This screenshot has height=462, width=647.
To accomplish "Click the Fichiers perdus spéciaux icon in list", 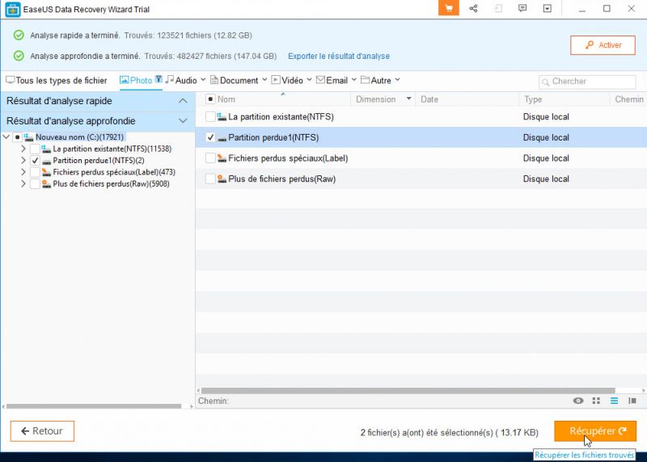I will [x=222, y=158].
